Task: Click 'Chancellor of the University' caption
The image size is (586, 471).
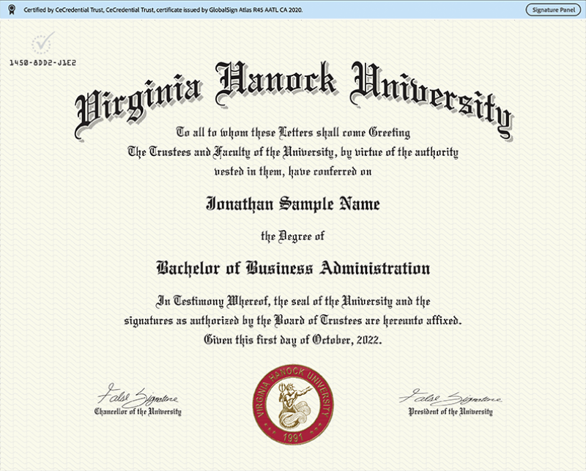Action: (x=138, y=412)
